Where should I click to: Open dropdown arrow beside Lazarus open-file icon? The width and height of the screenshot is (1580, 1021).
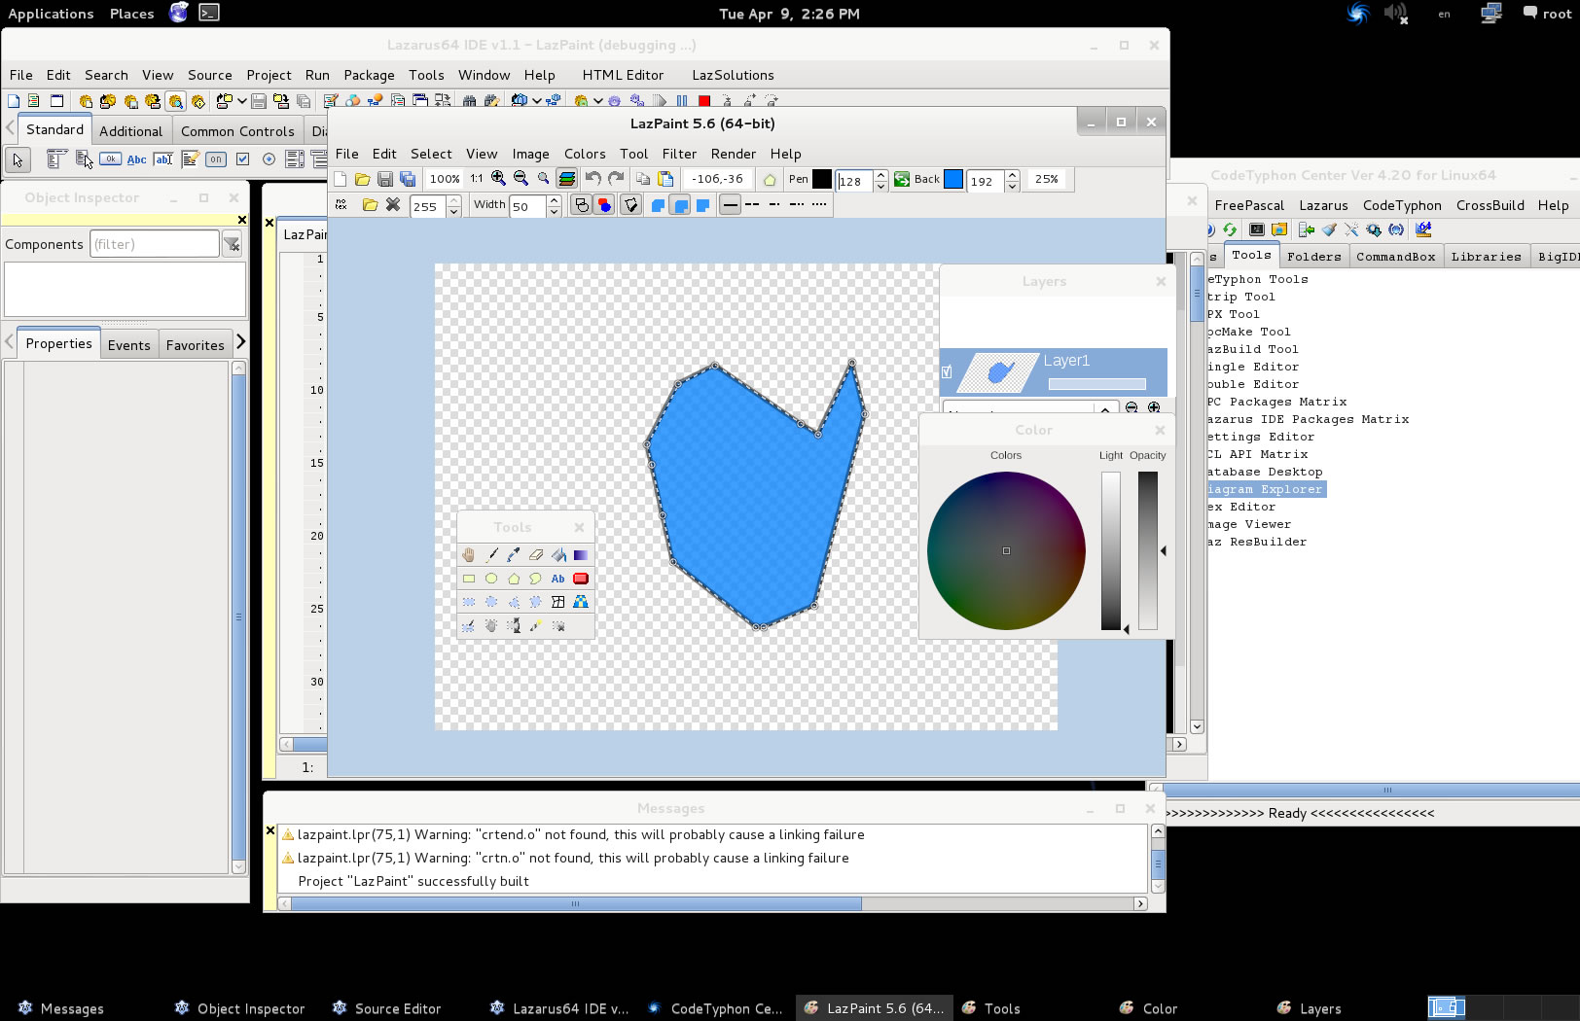pos(242,100)
